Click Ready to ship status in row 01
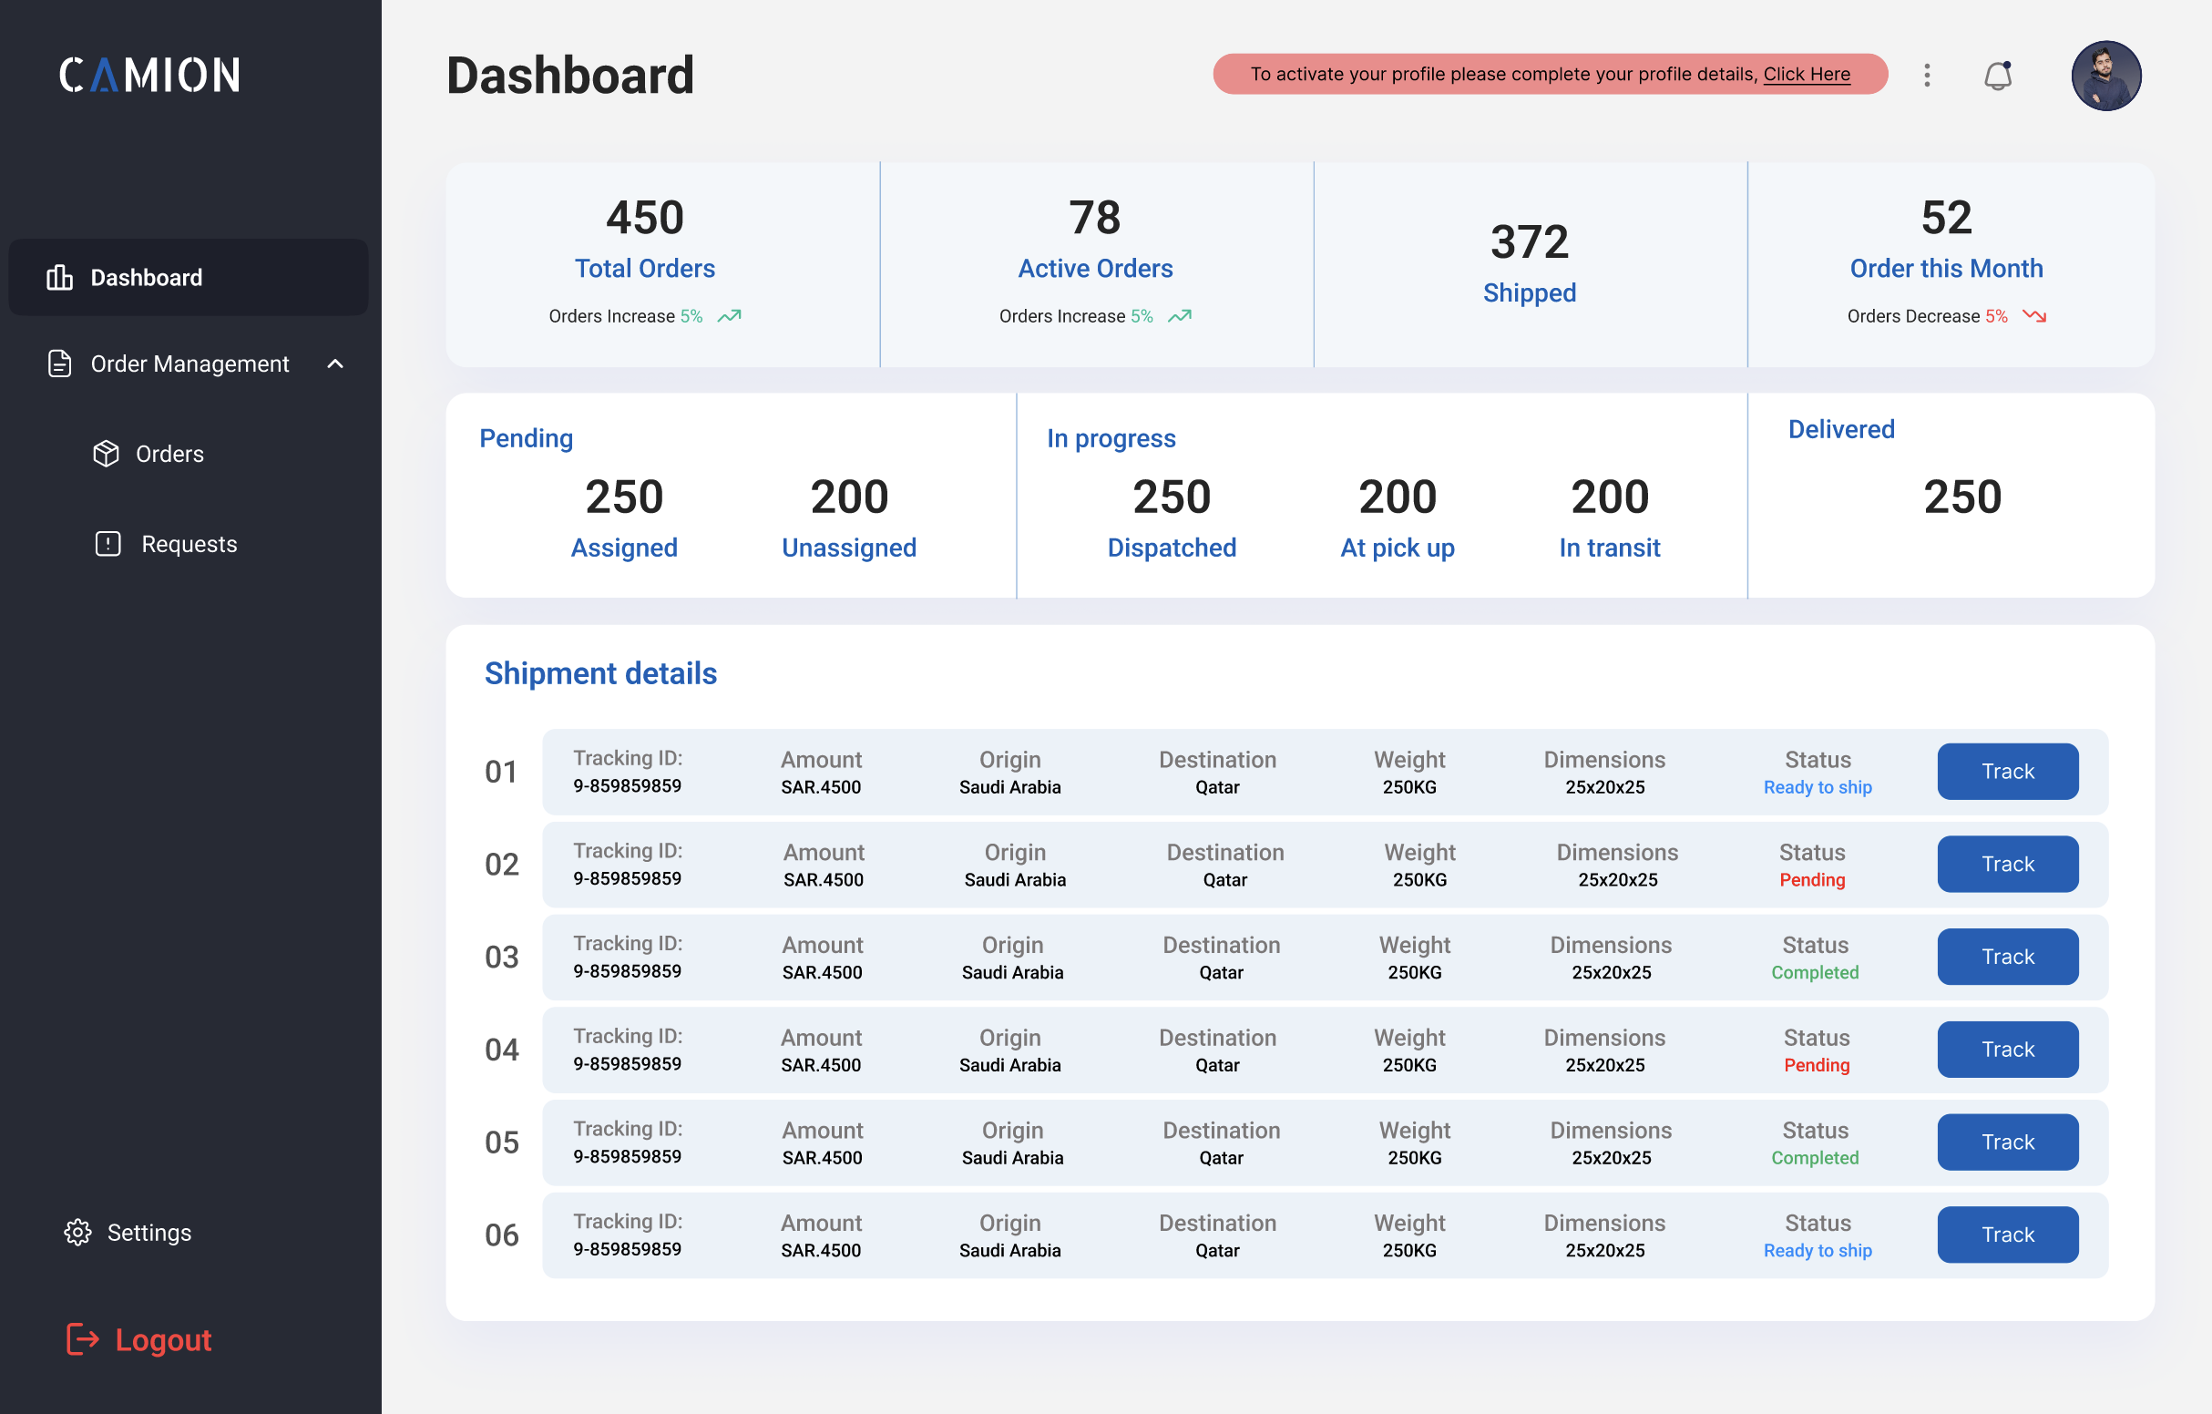This screenshot has width=2212, height=1414. tap(1818, 787)
